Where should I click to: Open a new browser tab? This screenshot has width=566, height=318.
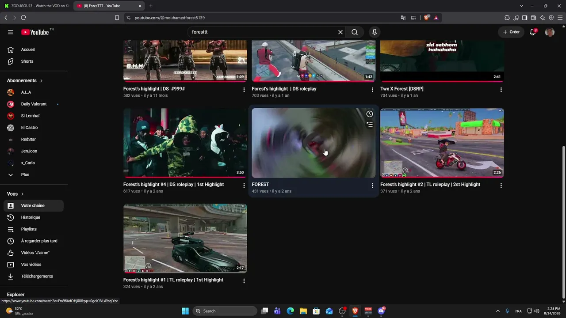click(x=151, y=6)
